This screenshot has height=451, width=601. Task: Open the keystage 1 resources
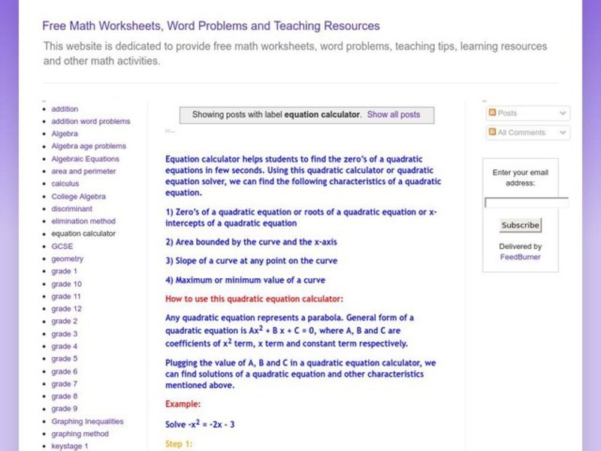(70, 446)
